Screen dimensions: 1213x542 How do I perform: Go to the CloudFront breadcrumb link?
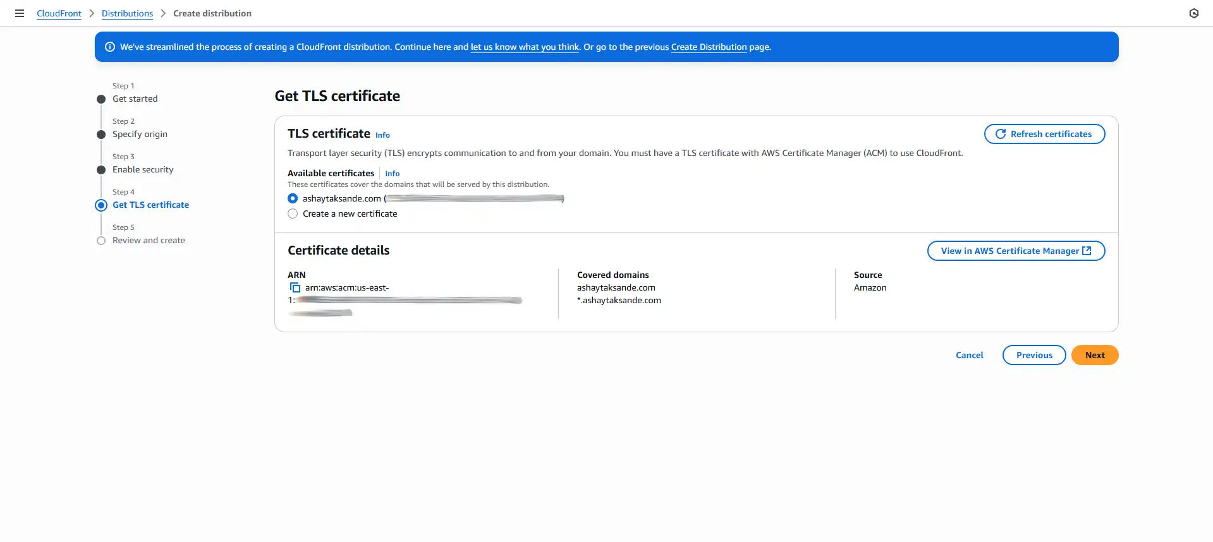[x=59, y=13]
